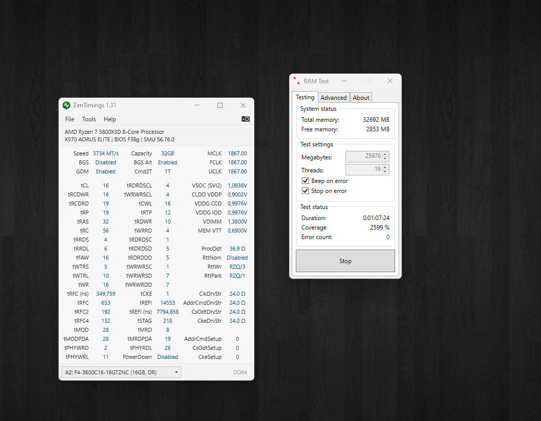
Task: Switch to the Advanced tab in RAM Test
Action: (333, 98)
